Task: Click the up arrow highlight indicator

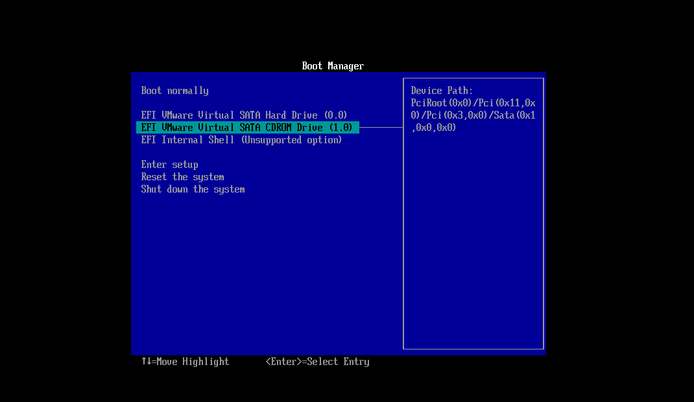Action: pyautogui.click(x=144, y=361)
